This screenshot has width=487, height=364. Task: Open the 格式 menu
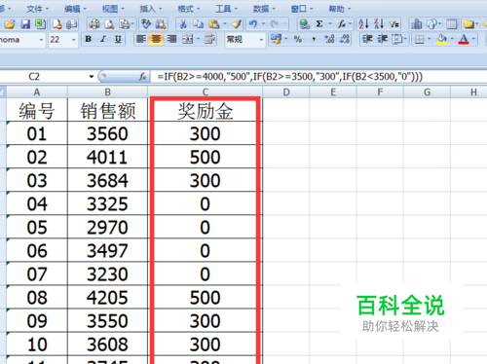[189, 9]
